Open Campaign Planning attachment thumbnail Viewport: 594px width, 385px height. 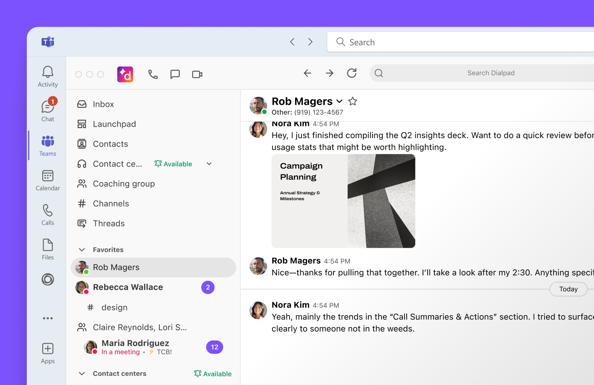343,201
